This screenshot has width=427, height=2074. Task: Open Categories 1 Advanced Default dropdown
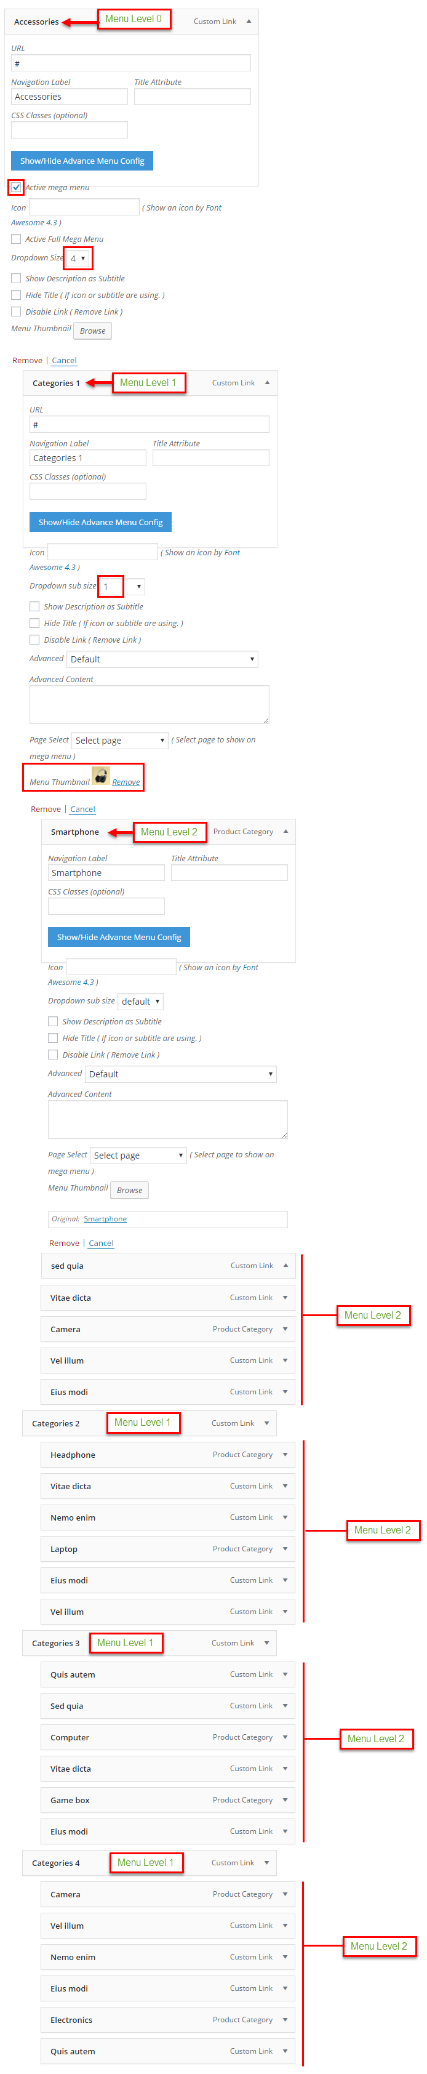[162, 659]
